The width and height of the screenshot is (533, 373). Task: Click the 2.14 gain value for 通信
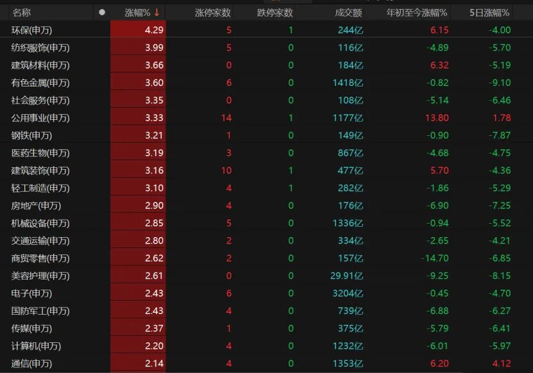154,363
